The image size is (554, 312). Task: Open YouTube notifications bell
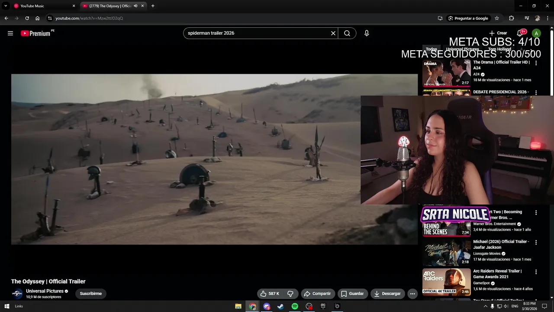point(520,33)
